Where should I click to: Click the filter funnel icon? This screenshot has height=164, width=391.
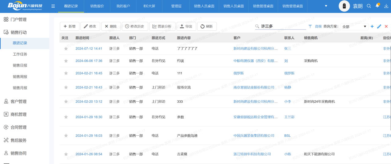pyautogui.click(x=310, y=26)
